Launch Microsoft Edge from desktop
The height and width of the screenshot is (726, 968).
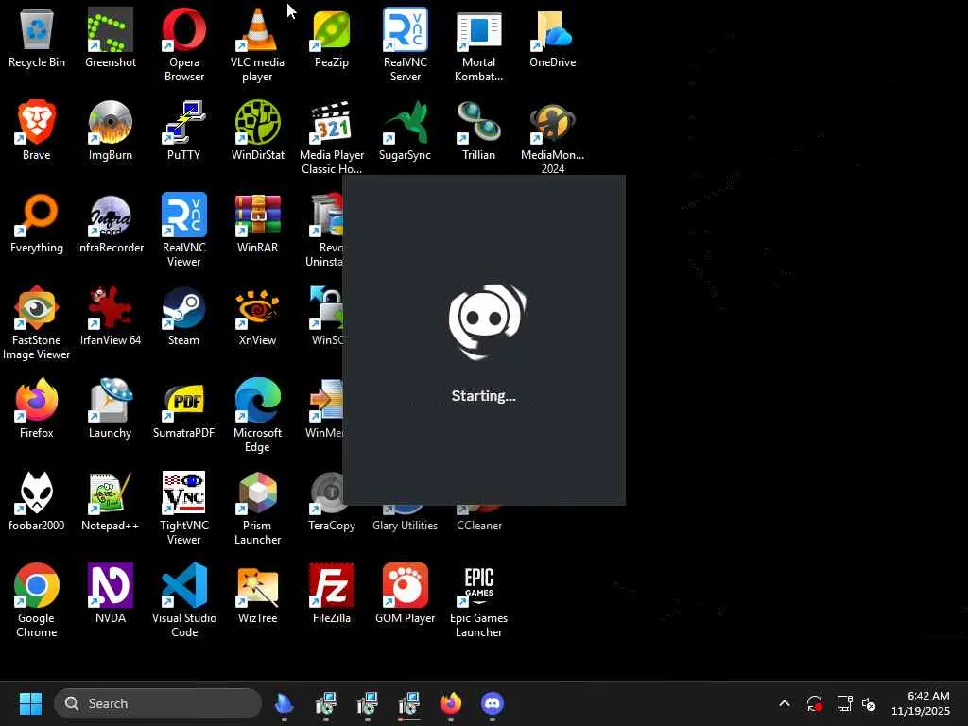[x=257, y=415]
